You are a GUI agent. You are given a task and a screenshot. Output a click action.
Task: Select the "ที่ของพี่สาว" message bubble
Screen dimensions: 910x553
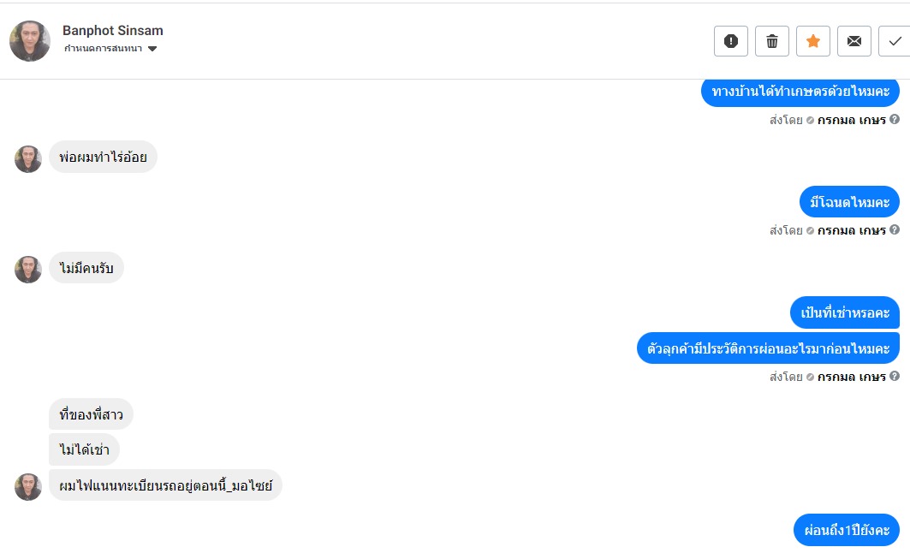point(91,415)
